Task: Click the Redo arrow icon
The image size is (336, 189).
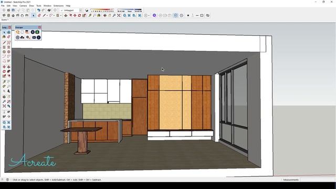Action: (43, 10)
